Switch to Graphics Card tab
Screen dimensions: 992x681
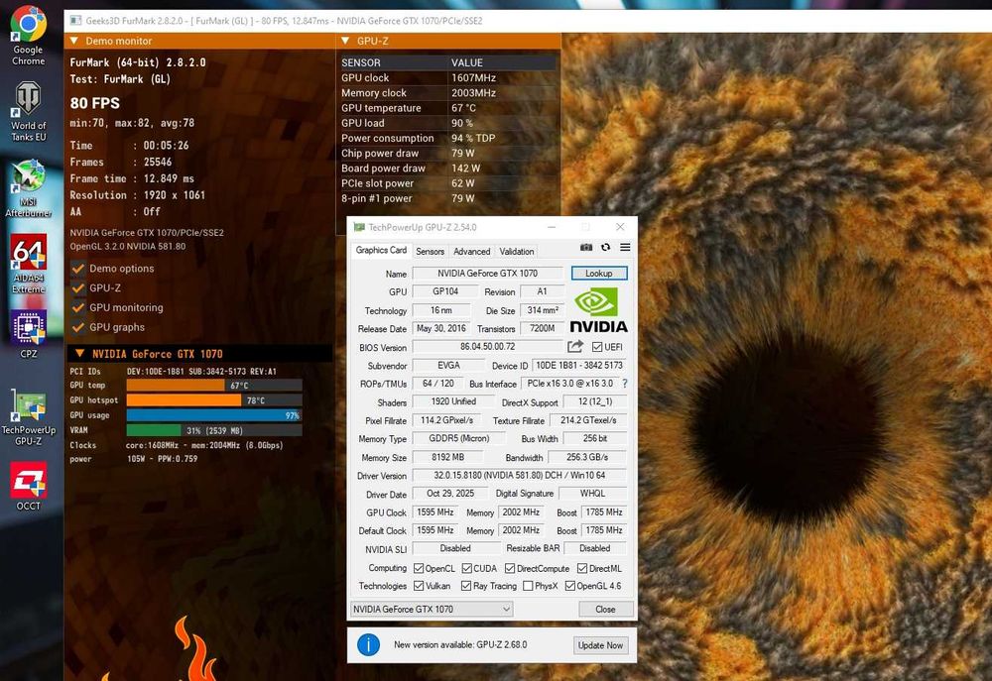tap(381, 251)
